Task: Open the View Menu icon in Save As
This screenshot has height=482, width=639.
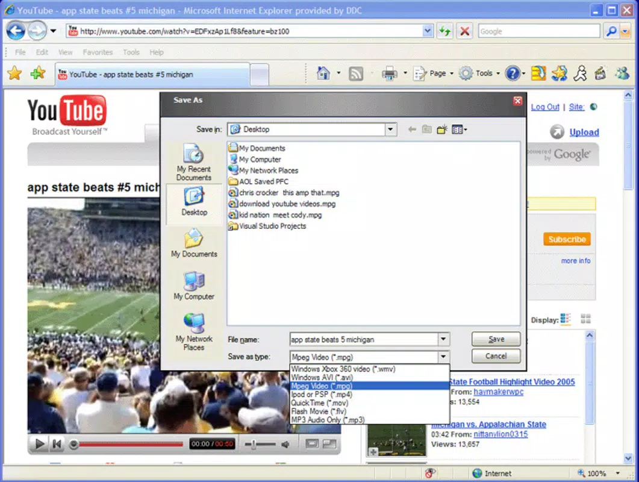Action: (x=460, y=130)
